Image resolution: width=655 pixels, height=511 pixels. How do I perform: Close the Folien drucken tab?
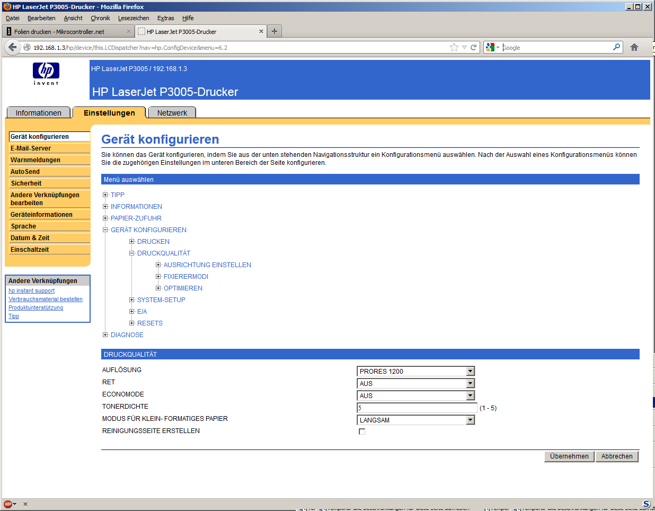[x=128, y=31]
